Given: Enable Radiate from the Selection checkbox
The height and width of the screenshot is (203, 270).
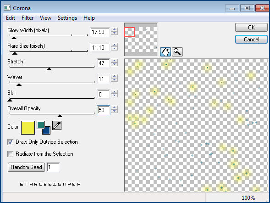Looking at the screenshot, I should pyautogui.click(x=10, y=154).
